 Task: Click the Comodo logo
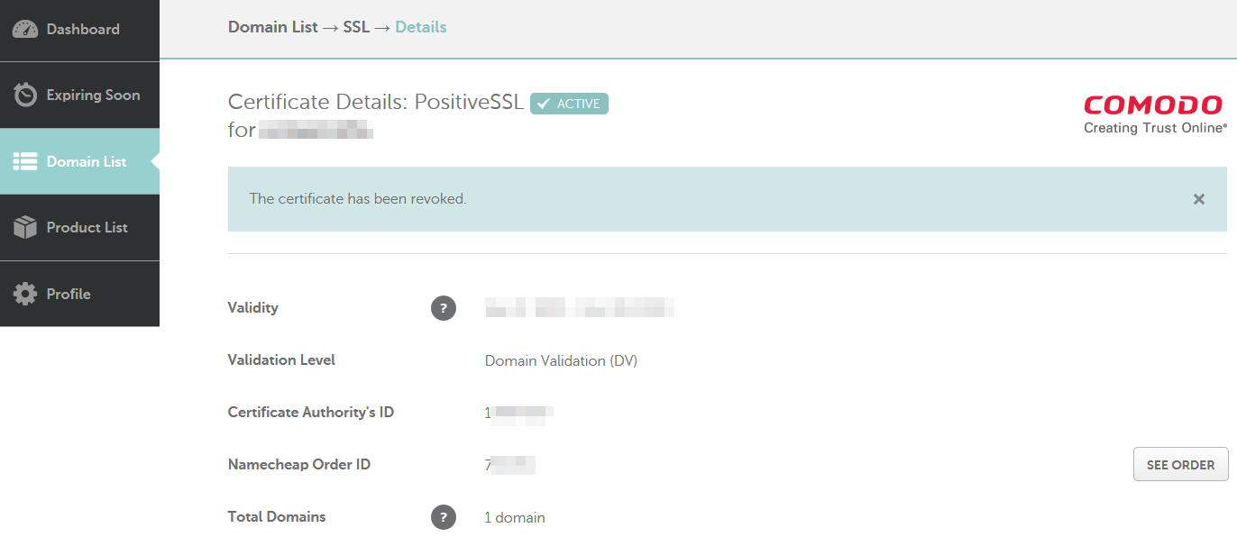[x=1154, y=114]
